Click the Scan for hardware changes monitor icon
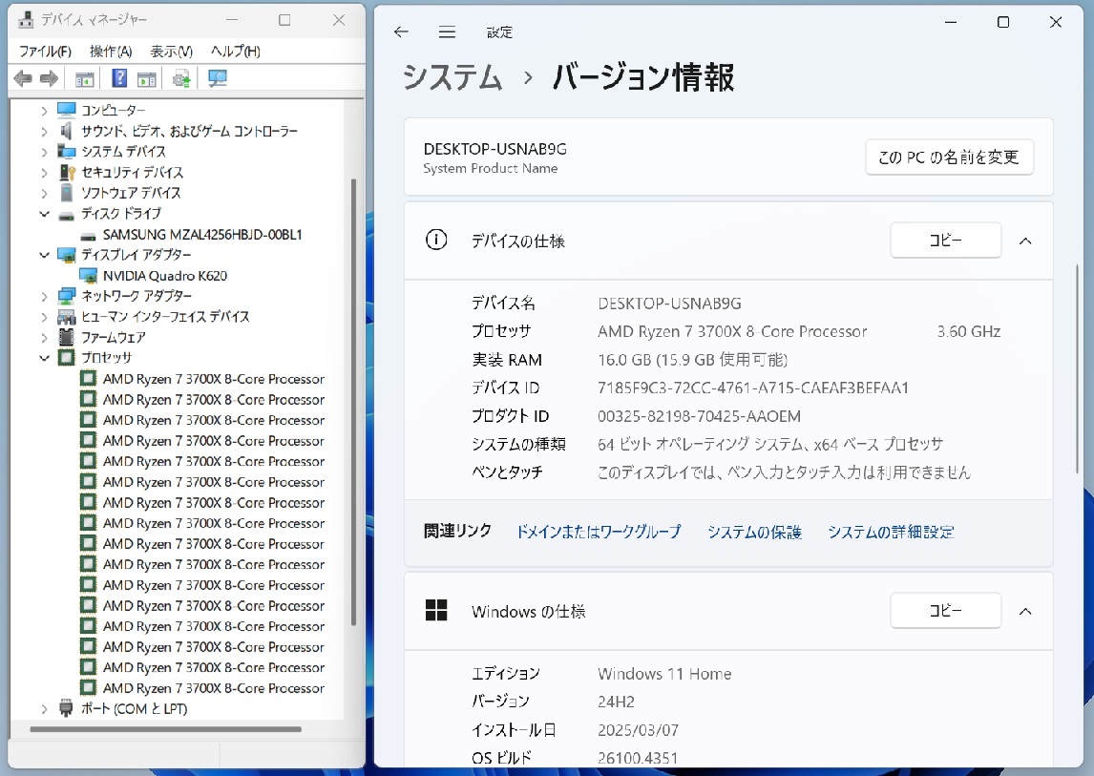 pyautogui.click(x=217, y=79)
